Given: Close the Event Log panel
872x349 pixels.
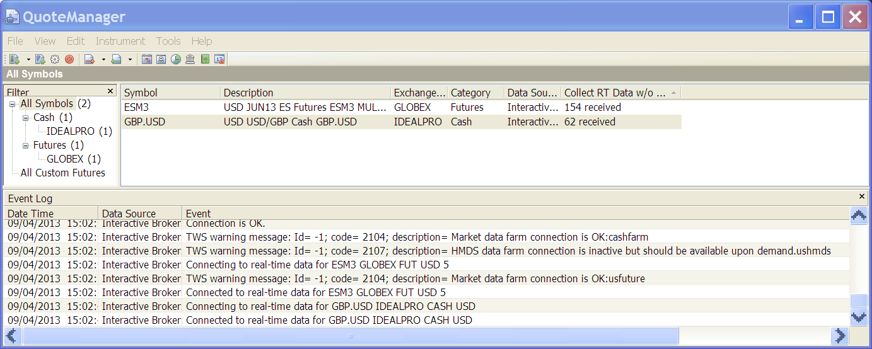Looking at the screenshot, I should pyautogui.click(x=862, y=197).
